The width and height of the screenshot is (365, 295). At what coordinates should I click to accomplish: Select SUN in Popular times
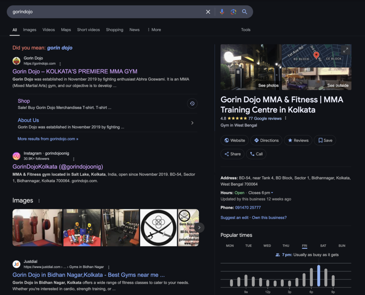tap(342, 246)
